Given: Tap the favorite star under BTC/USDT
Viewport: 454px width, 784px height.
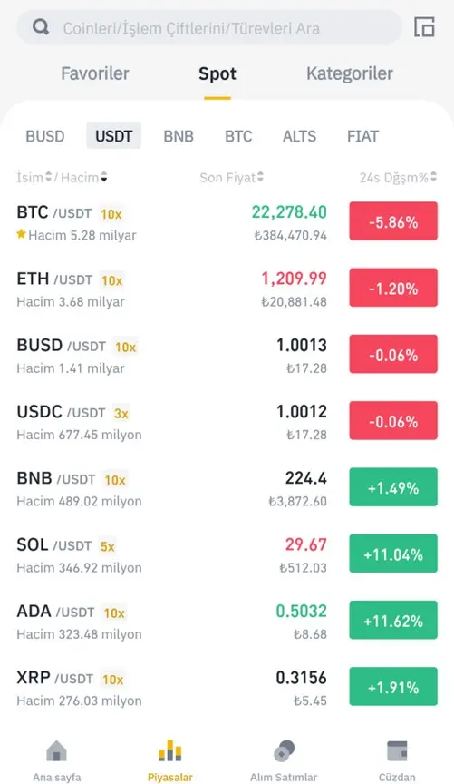Looking at the screenshot, I should [x=21, y=234].
